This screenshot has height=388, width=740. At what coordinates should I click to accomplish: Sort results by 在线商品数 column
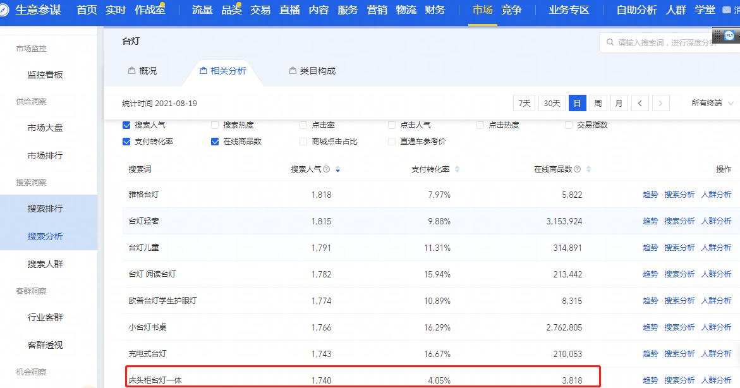[588, 169]
